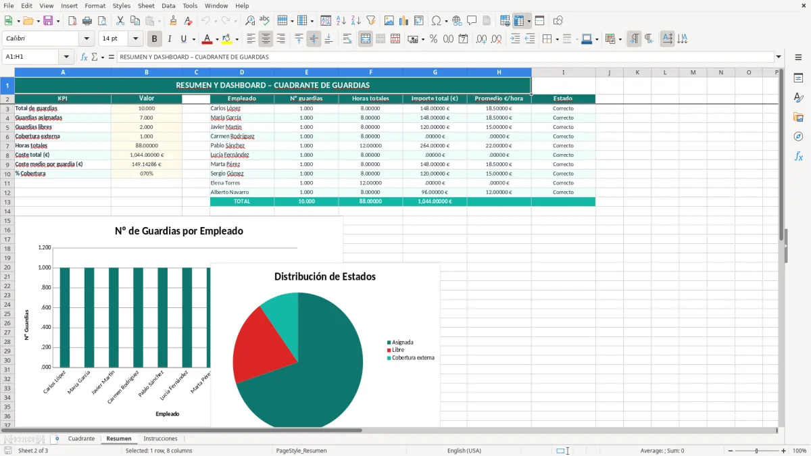Open sidebar Navigator compass icon
The image size is (811, 456).
point(798,136)
